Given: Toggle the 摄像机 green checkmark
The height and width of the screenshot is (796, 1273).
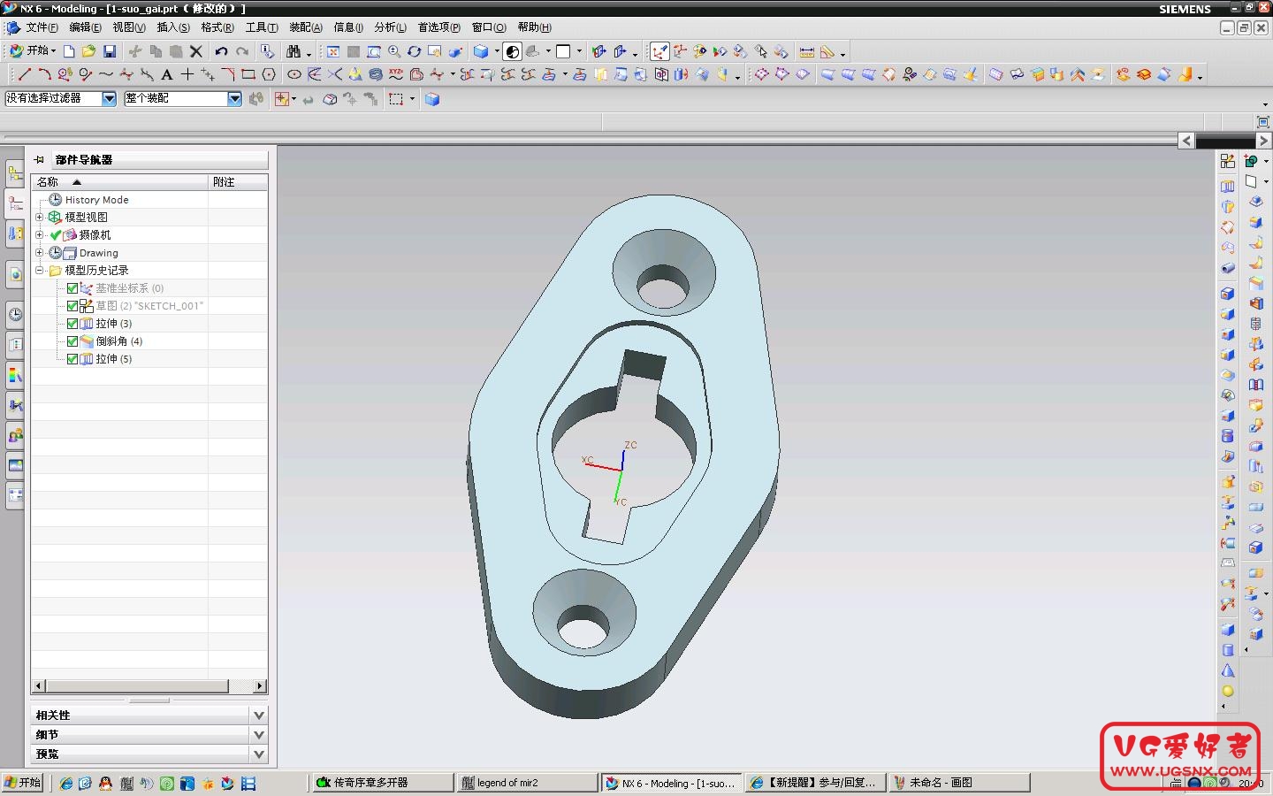Looking at the screenshot, I should click(56, 235).
